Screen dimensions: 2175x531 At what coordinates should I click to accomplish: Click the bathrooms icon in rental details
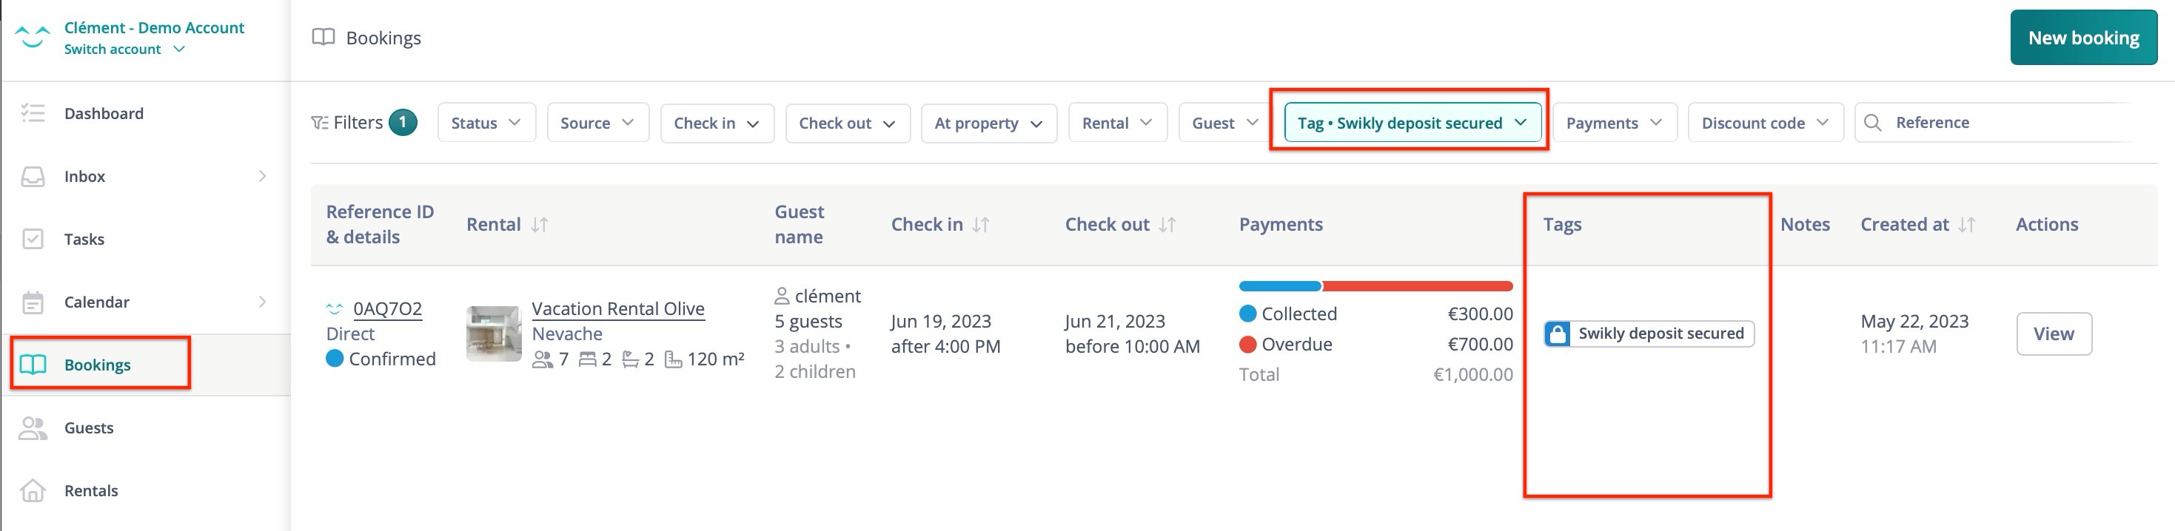pyautogui.click(x=630, y=360)
